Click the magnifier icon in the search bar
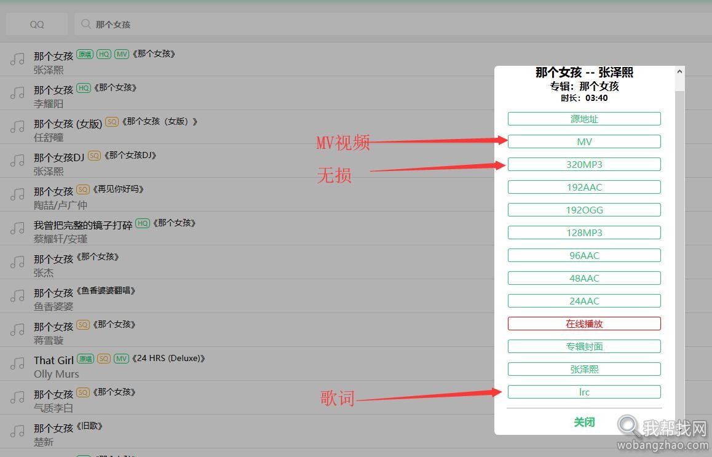 click(x=85, y=23)
